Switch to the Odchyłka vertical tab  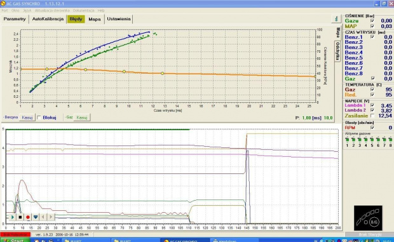(337, 51)
